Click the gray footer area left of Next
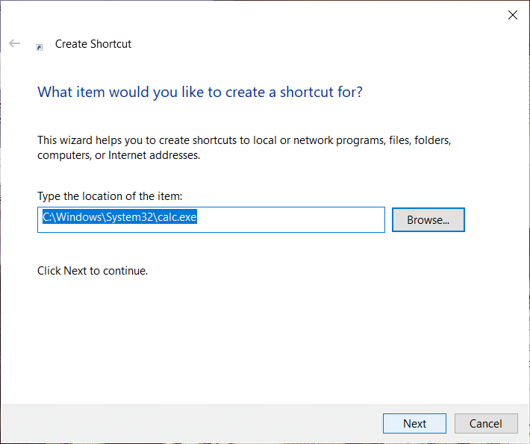Image resolution: width=530 pixels, height=444 pixels. (x=187, y=423)
